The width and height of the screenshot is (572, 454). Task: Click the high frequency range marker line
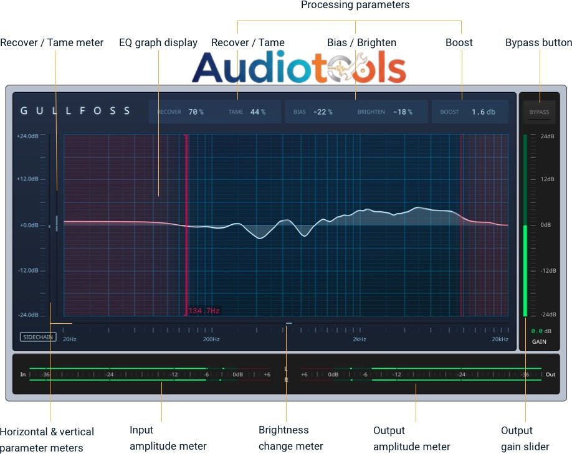(x=461, y=225)
